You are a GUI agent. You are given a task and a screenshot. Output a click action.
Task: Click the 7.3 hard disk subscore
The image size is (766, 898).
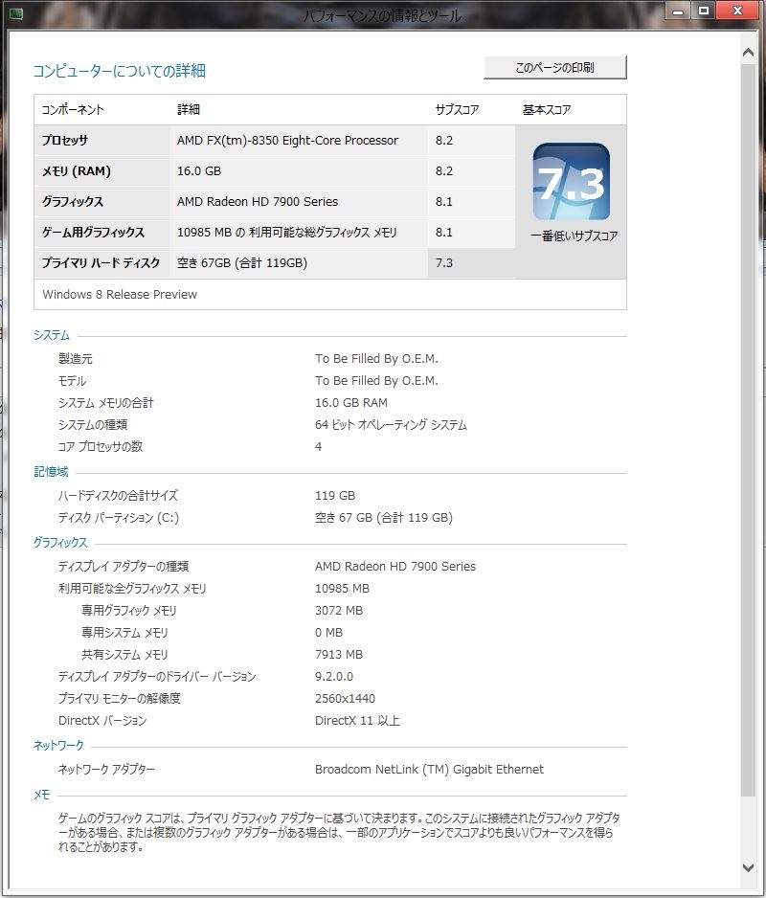(444, 263)
